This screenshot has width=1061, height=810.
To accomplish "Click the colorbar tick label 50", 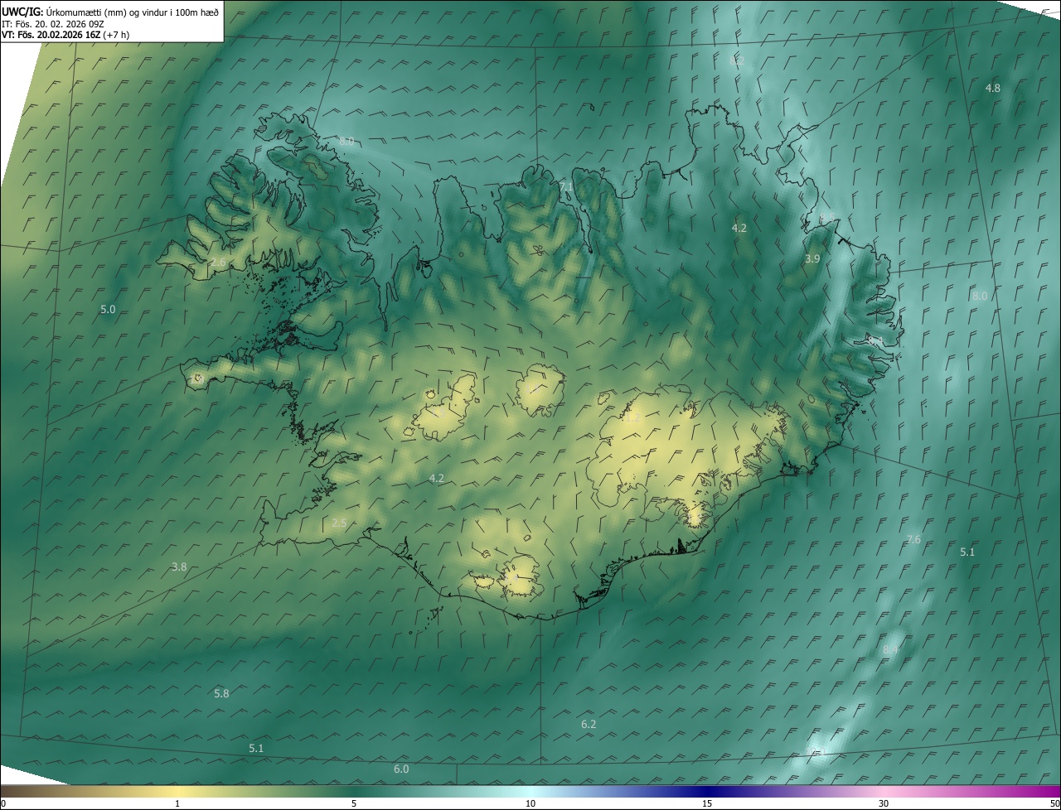I will [1054, 803].
